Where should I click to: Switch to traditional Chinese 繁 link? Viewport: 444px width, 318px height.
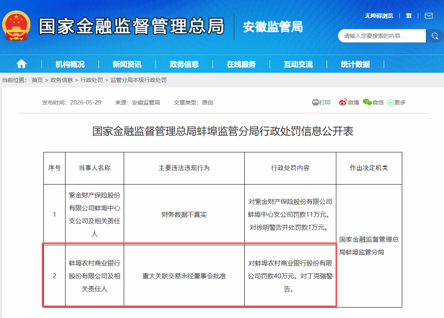(409, 16)
